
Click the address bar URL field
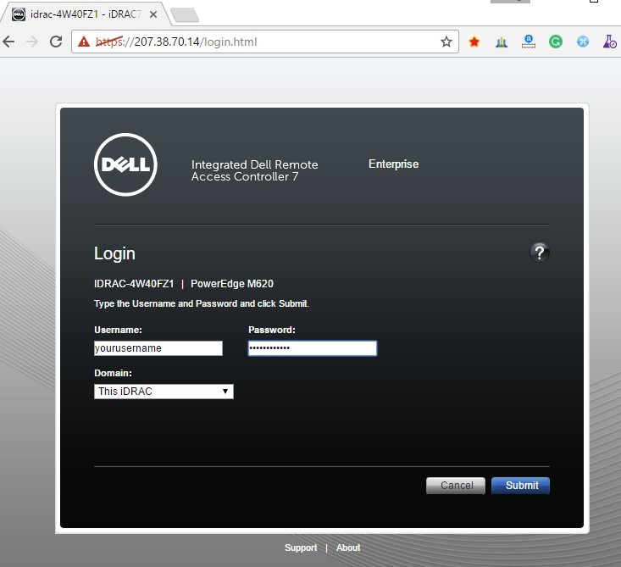click(265, 42)
